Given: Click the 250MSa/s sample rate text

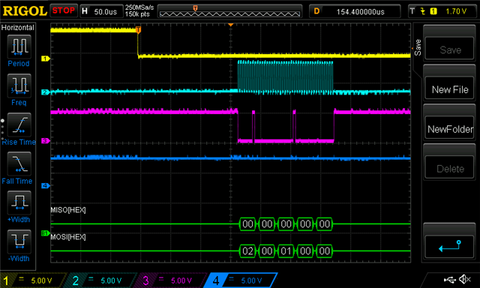Looking at the screenshot, I should [x=139, y=7].
